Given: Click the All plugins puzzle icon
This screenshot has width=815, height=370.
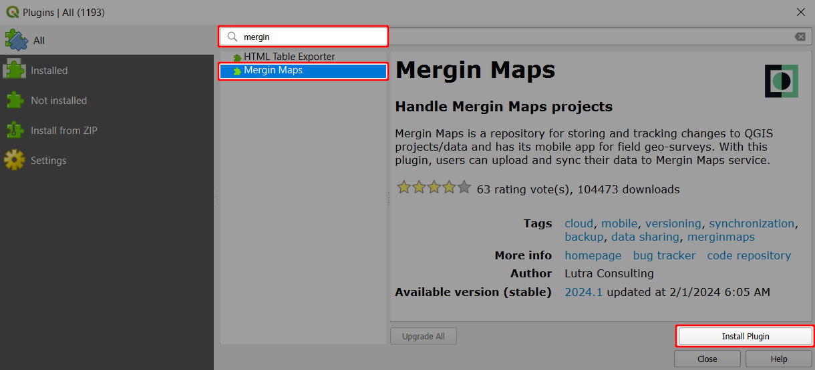Looking at the screenshot, I should coord(16,40).
